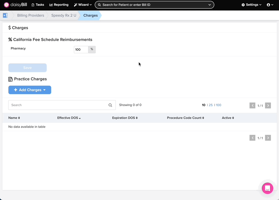Open the Reporting page

click(59, 5)
